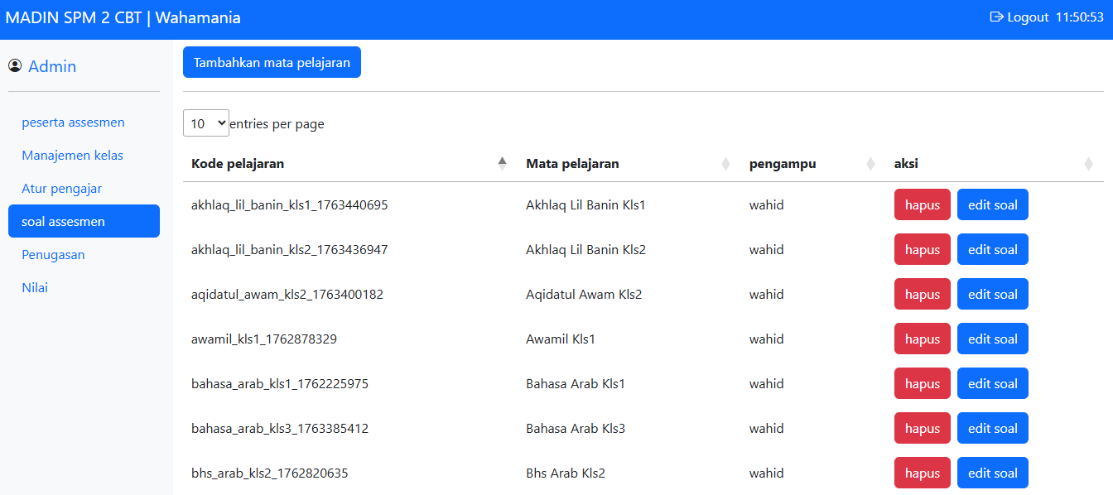Click the Logout icon in header
This screenshot has width=1113, height=495.
coord(996,17)
